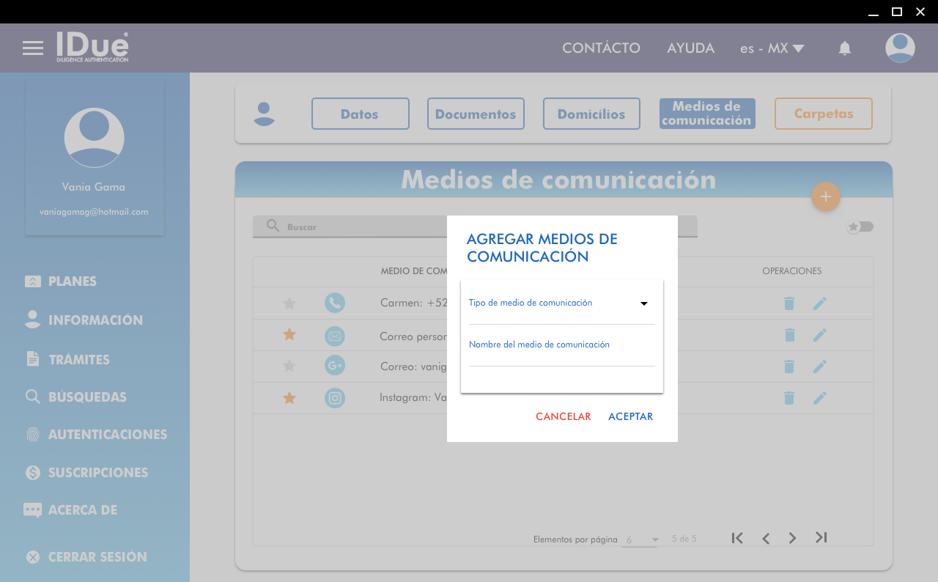Toggle the favorites filter switch
This screenshot has width=938, height=582.
tap(860, 226)
